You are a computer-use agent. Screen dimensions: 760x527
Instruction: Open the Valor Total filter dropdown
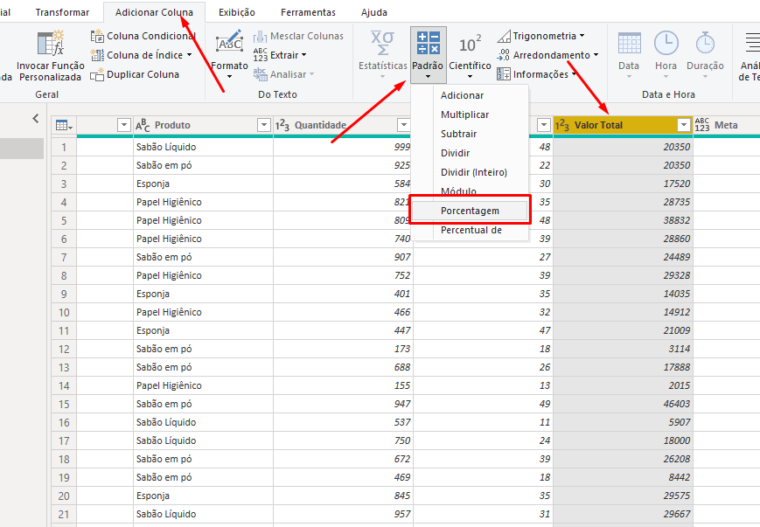point(684,125)
